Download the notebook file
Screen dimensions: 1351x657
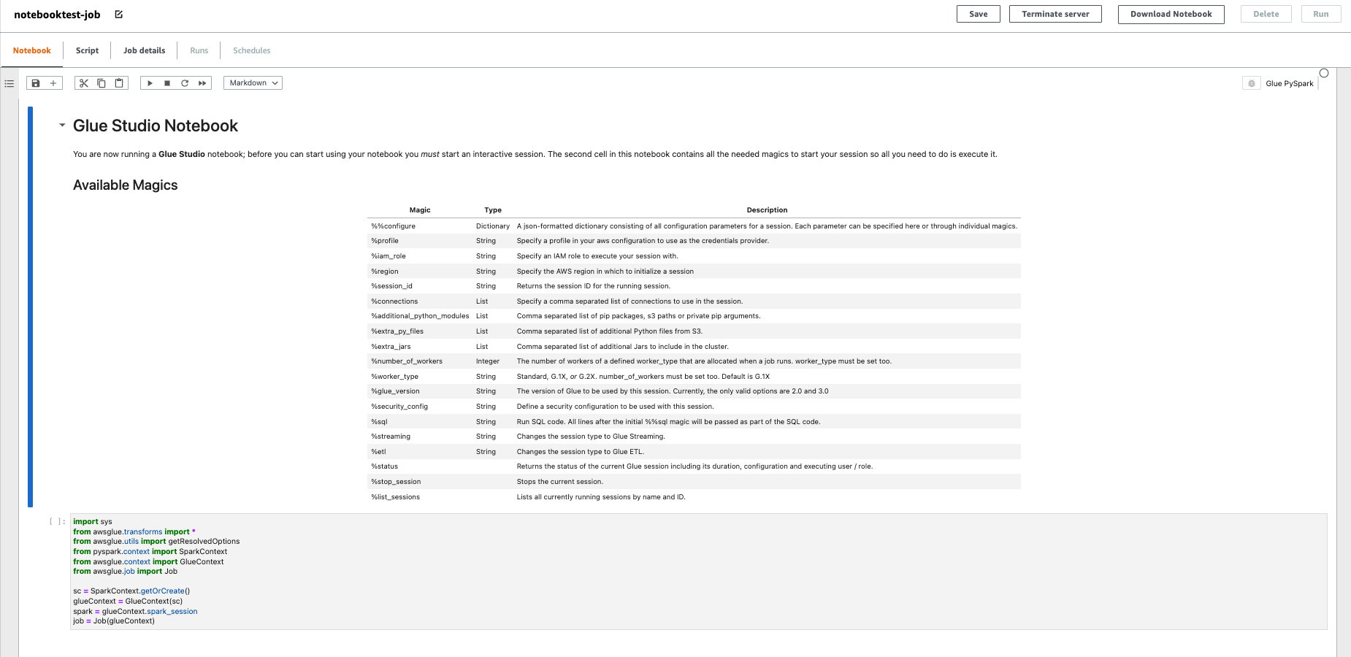tap(1171, 13)
